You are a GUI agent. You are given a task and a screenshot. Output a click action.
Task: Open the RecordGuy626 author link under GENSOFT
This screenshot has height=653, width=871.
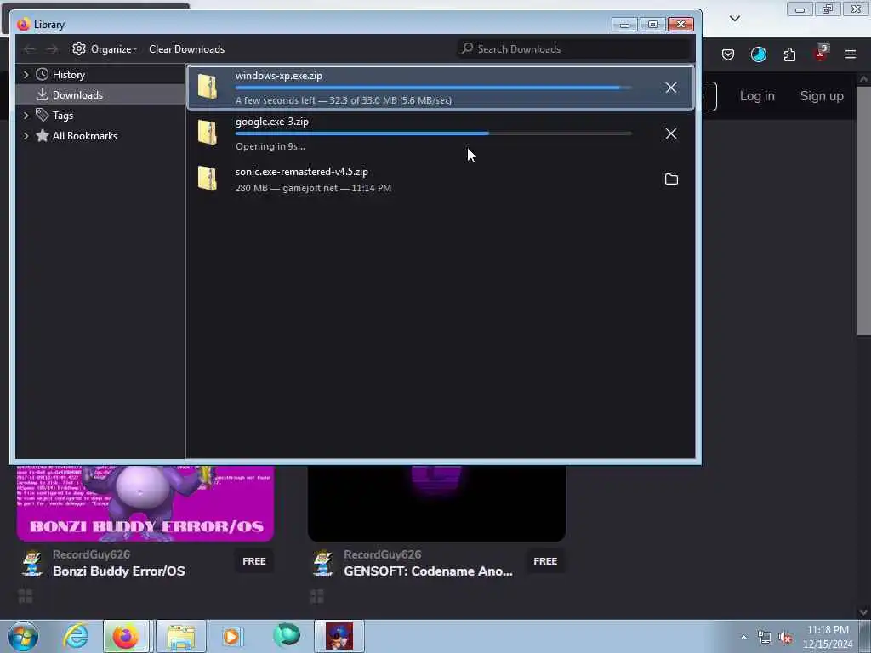382,554
